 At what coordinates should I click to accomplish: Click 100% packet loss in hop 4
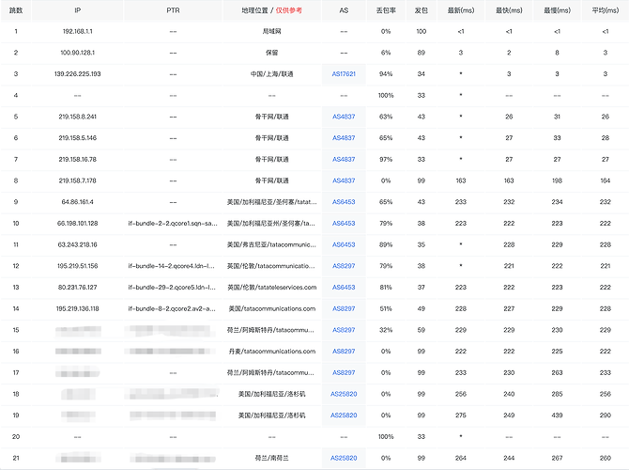(x=386, y=95)
